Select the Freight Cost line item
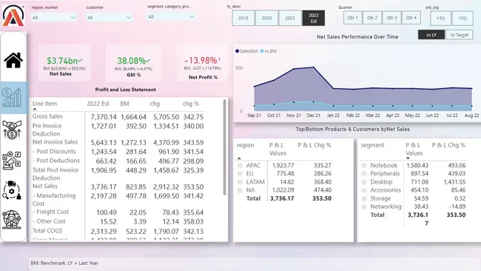 pos(50,212)
